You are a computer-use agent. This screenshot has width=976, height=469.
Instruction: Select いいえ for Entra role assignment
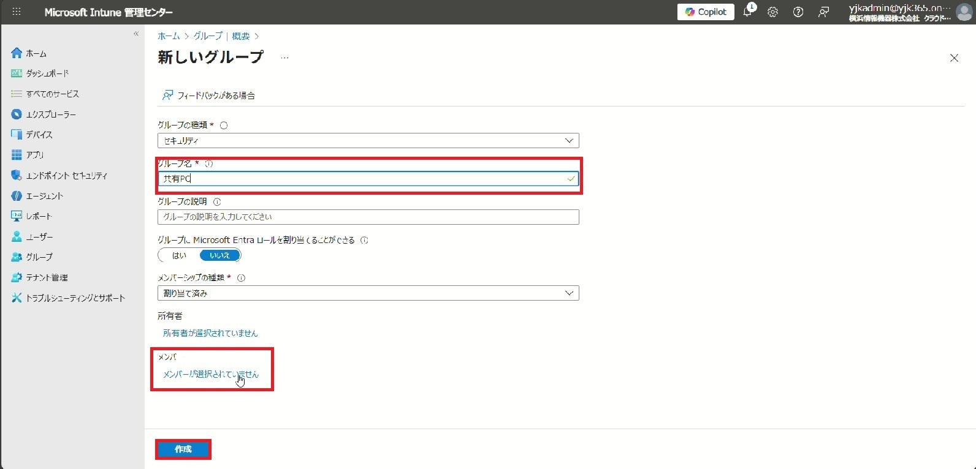point(219,255)
